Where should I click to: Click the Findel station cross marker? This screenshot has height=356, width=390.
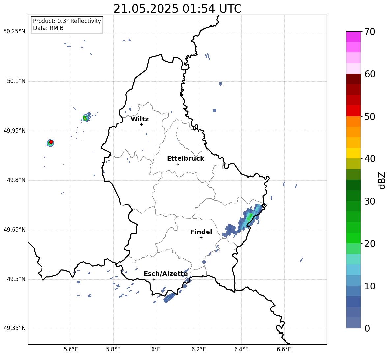tap(201, 238)
